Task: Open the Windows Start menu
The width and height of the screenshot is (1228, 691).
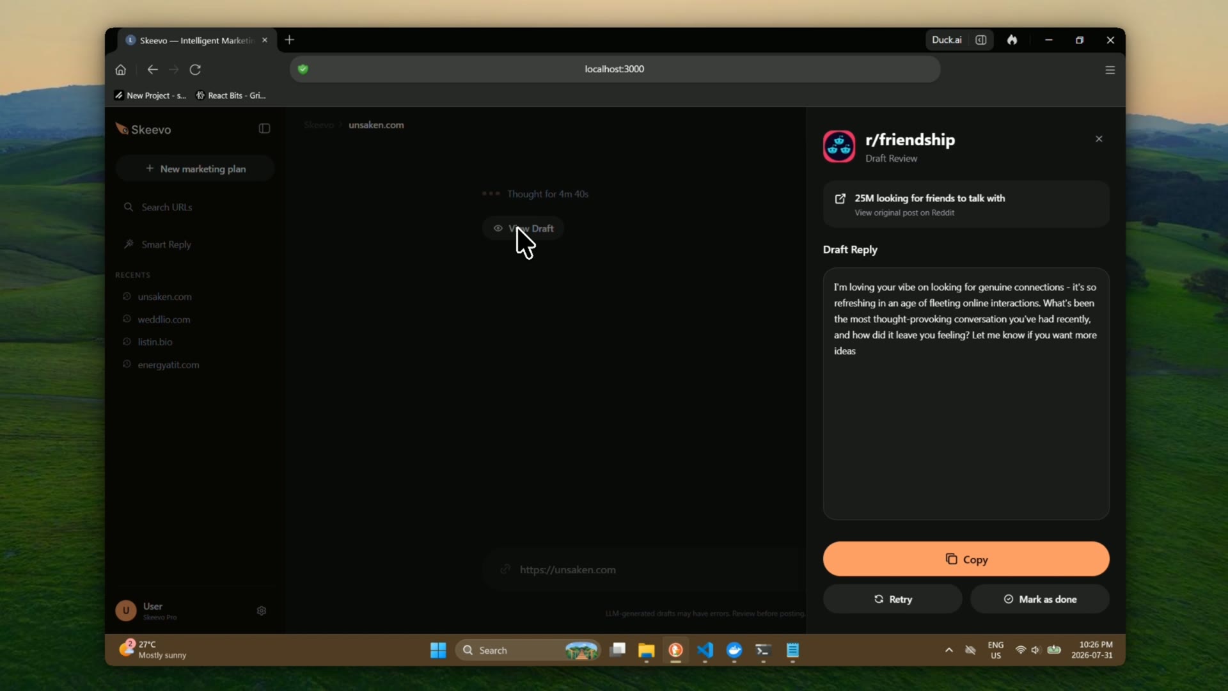Action: click(x=438, y=650)
